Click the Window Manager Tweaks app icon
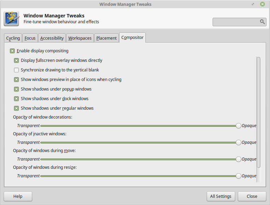This screenshot has height=205, width=270. pos(11,19)
